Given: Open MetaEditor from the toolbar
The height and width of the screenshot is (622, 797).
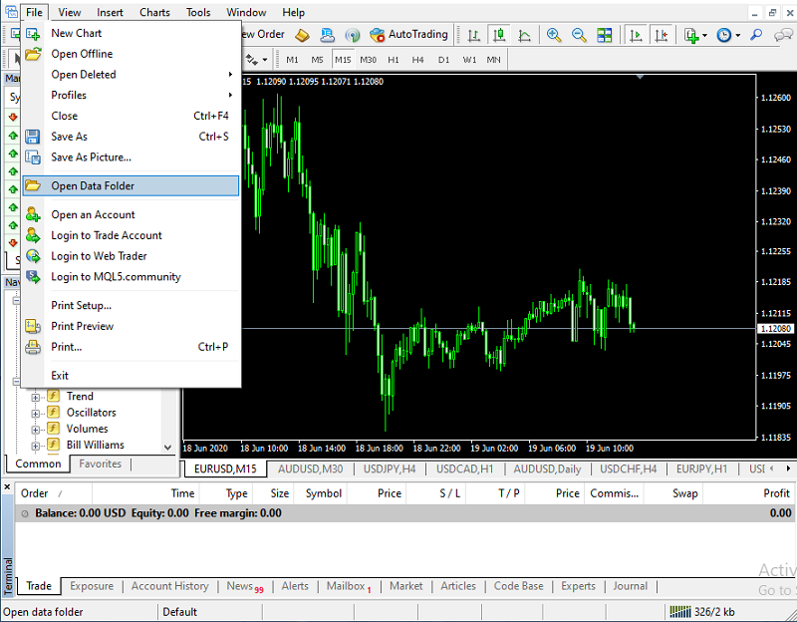Looking at the screenshot, I should click(x=303, y=35).
